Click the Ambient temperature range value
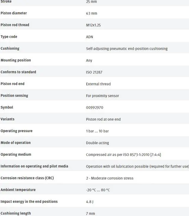This screenshot has height=216, width=189. (x=98, y=190)
